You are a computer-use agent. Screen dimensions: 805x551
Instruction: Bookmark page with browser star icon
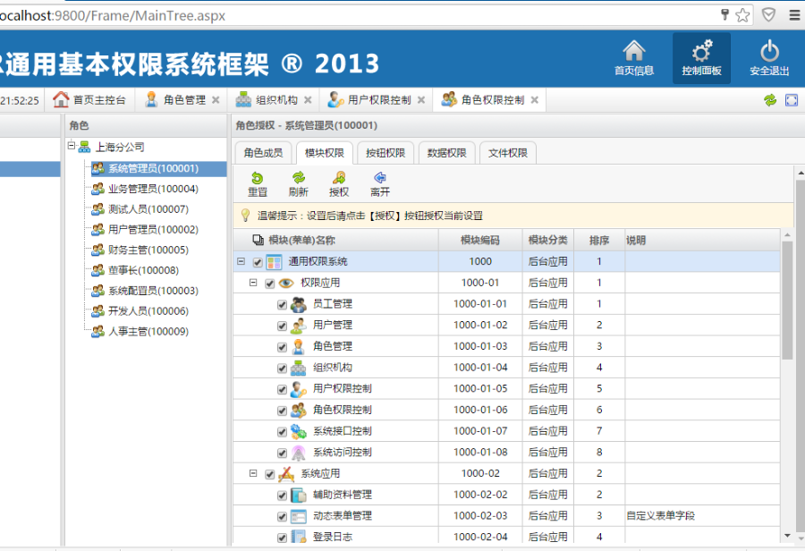[742, 15]
